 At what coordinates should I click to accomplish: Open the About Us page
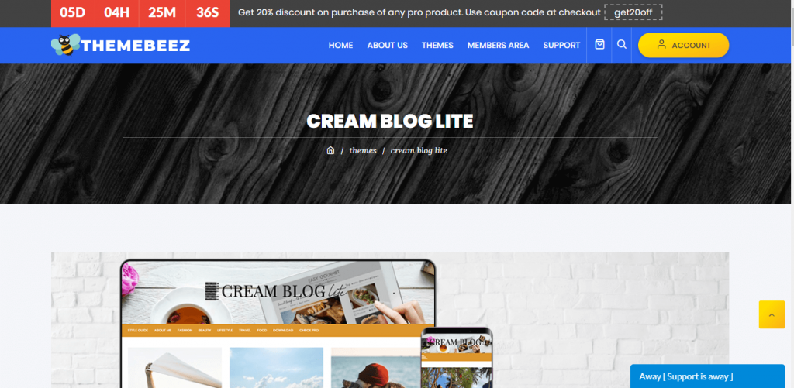(x=388, y=45)
